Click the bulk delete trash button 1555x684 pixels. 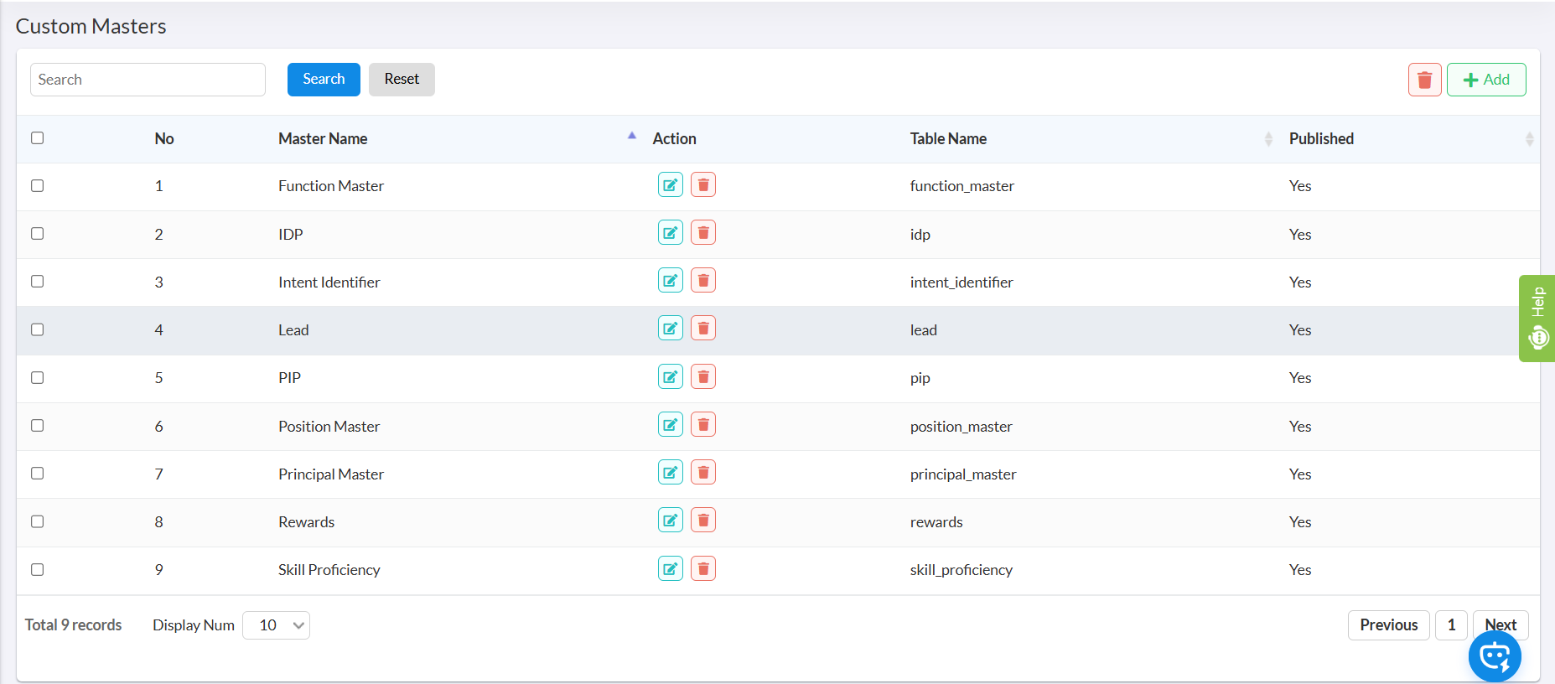pos(1423,80)
